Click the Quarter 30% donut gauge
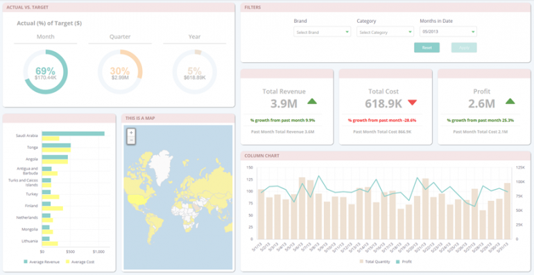This screenshot has height=275, width=534. [120, 72]
